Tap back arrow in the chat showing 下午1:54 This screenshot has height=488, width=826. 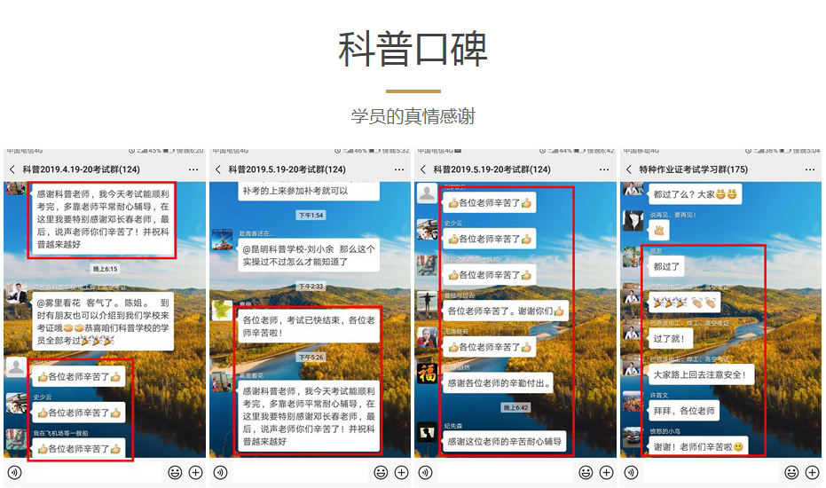coord(218,169)
